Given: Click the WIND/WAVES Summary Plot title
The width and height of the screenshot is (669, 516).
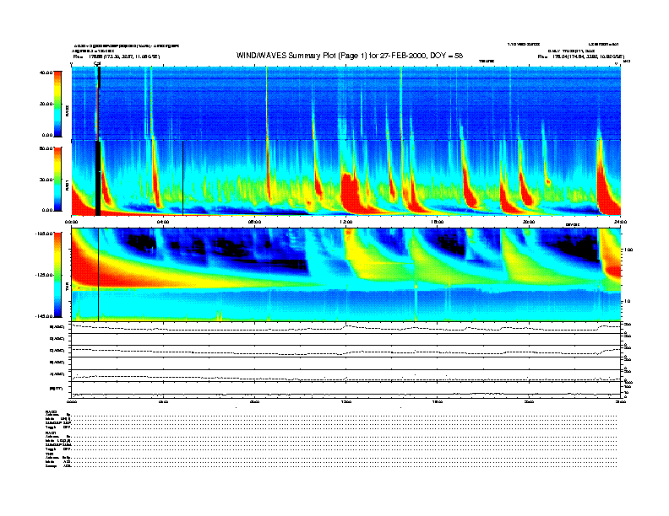Looking at the screenshot, I should [350, 56].
